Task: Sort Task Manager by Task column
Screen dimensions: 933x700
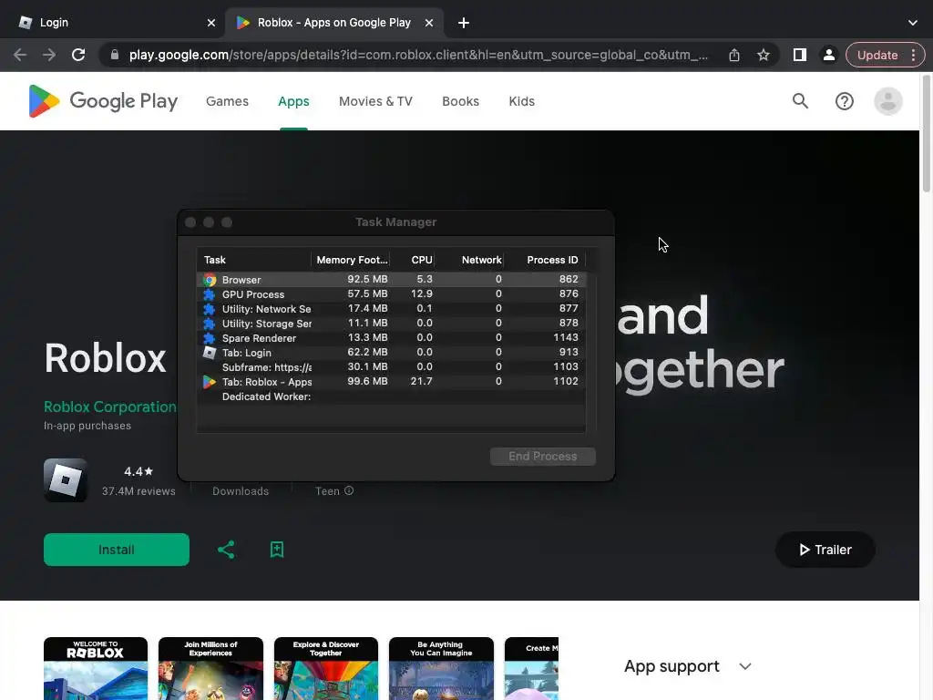Action: click(253, 260)
